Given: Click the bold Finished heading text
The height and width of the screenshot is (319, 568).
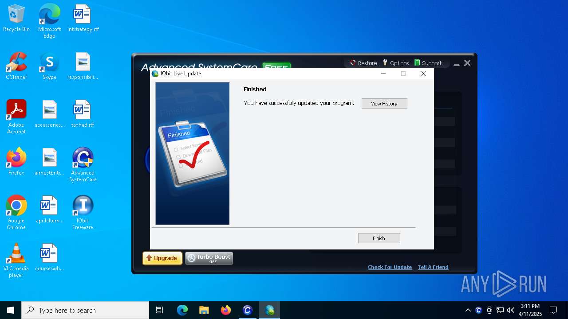Looking at the screenshot, I should [255, 89].
